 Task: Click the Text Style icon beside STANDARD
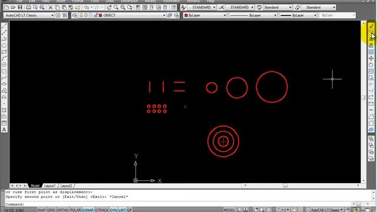tap(183, 8)
